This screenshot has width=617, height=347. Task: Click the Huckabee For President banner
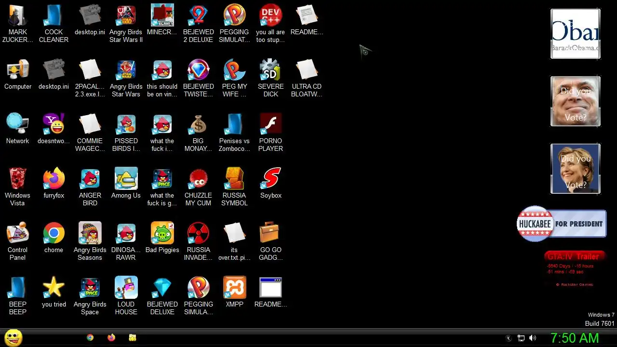coord(562,224)
